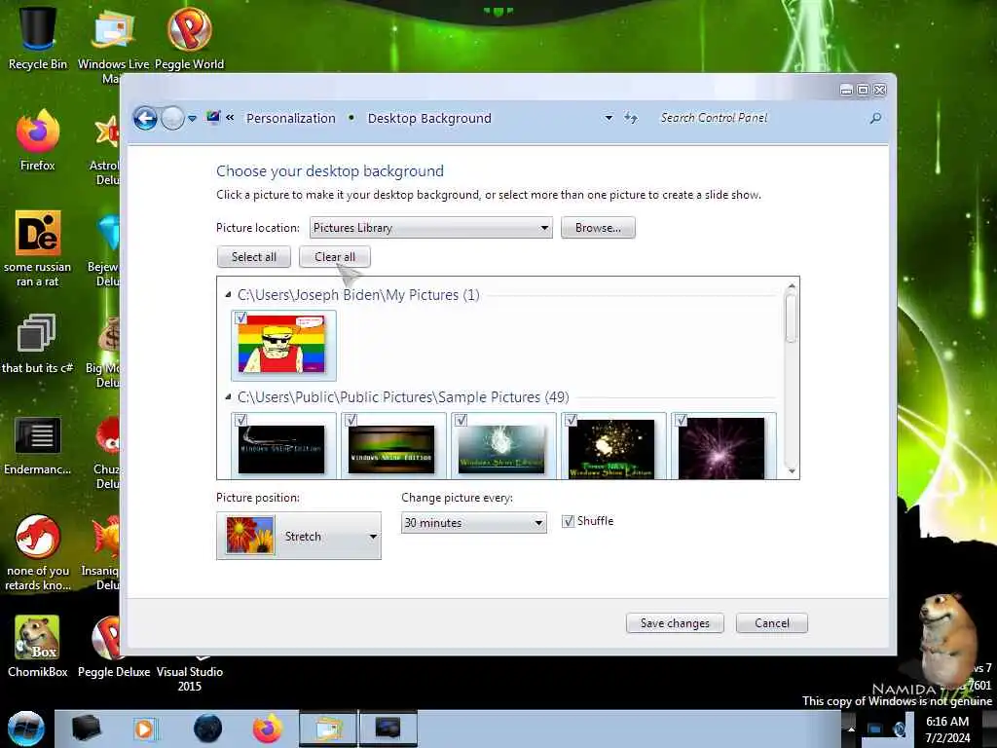The width and height of the screenshot is (997, 748).
Task: Click the picture list scrollbar thumb
Action: coord(791,318)
